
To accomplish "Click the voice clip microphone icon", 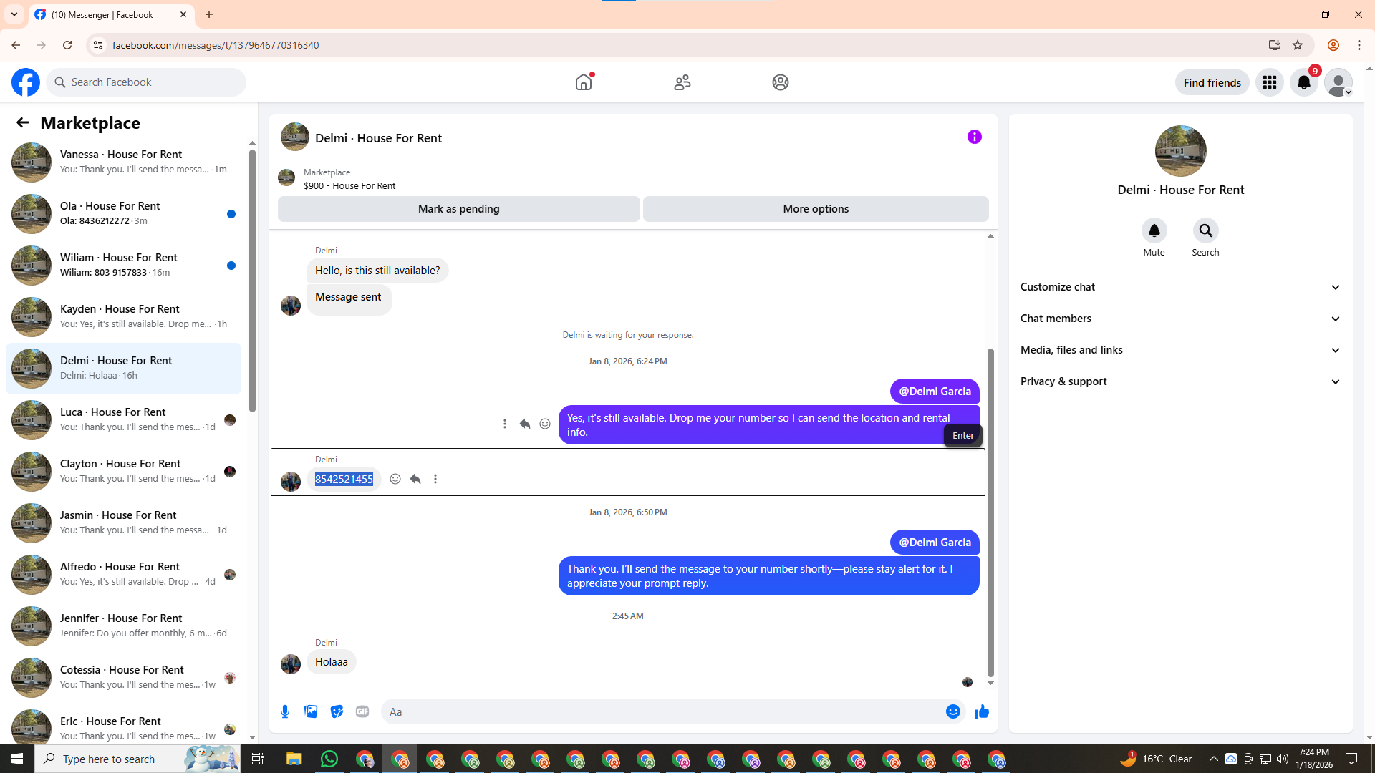I will pos(285,711).
